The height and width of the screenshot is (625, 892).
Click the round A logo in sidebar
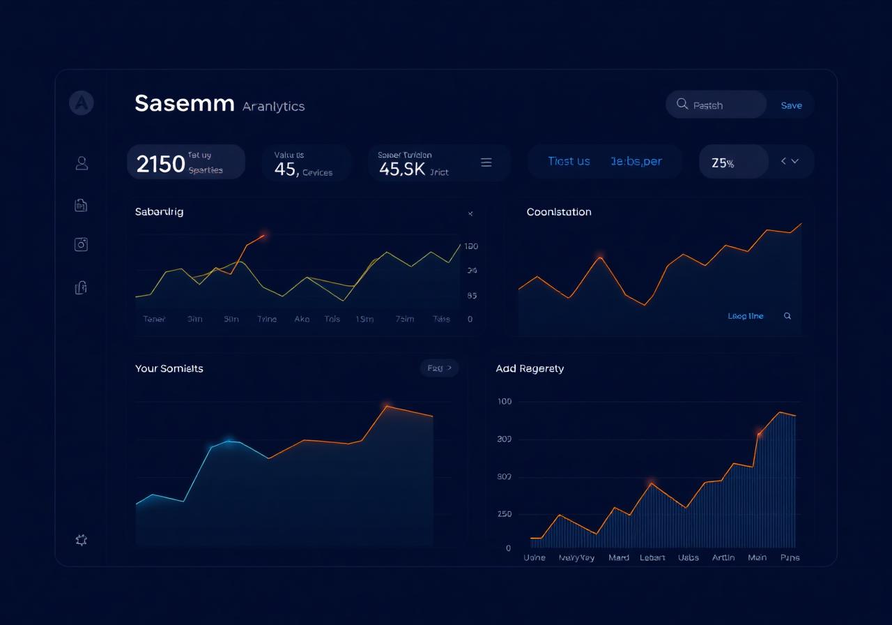coord(82,103)
